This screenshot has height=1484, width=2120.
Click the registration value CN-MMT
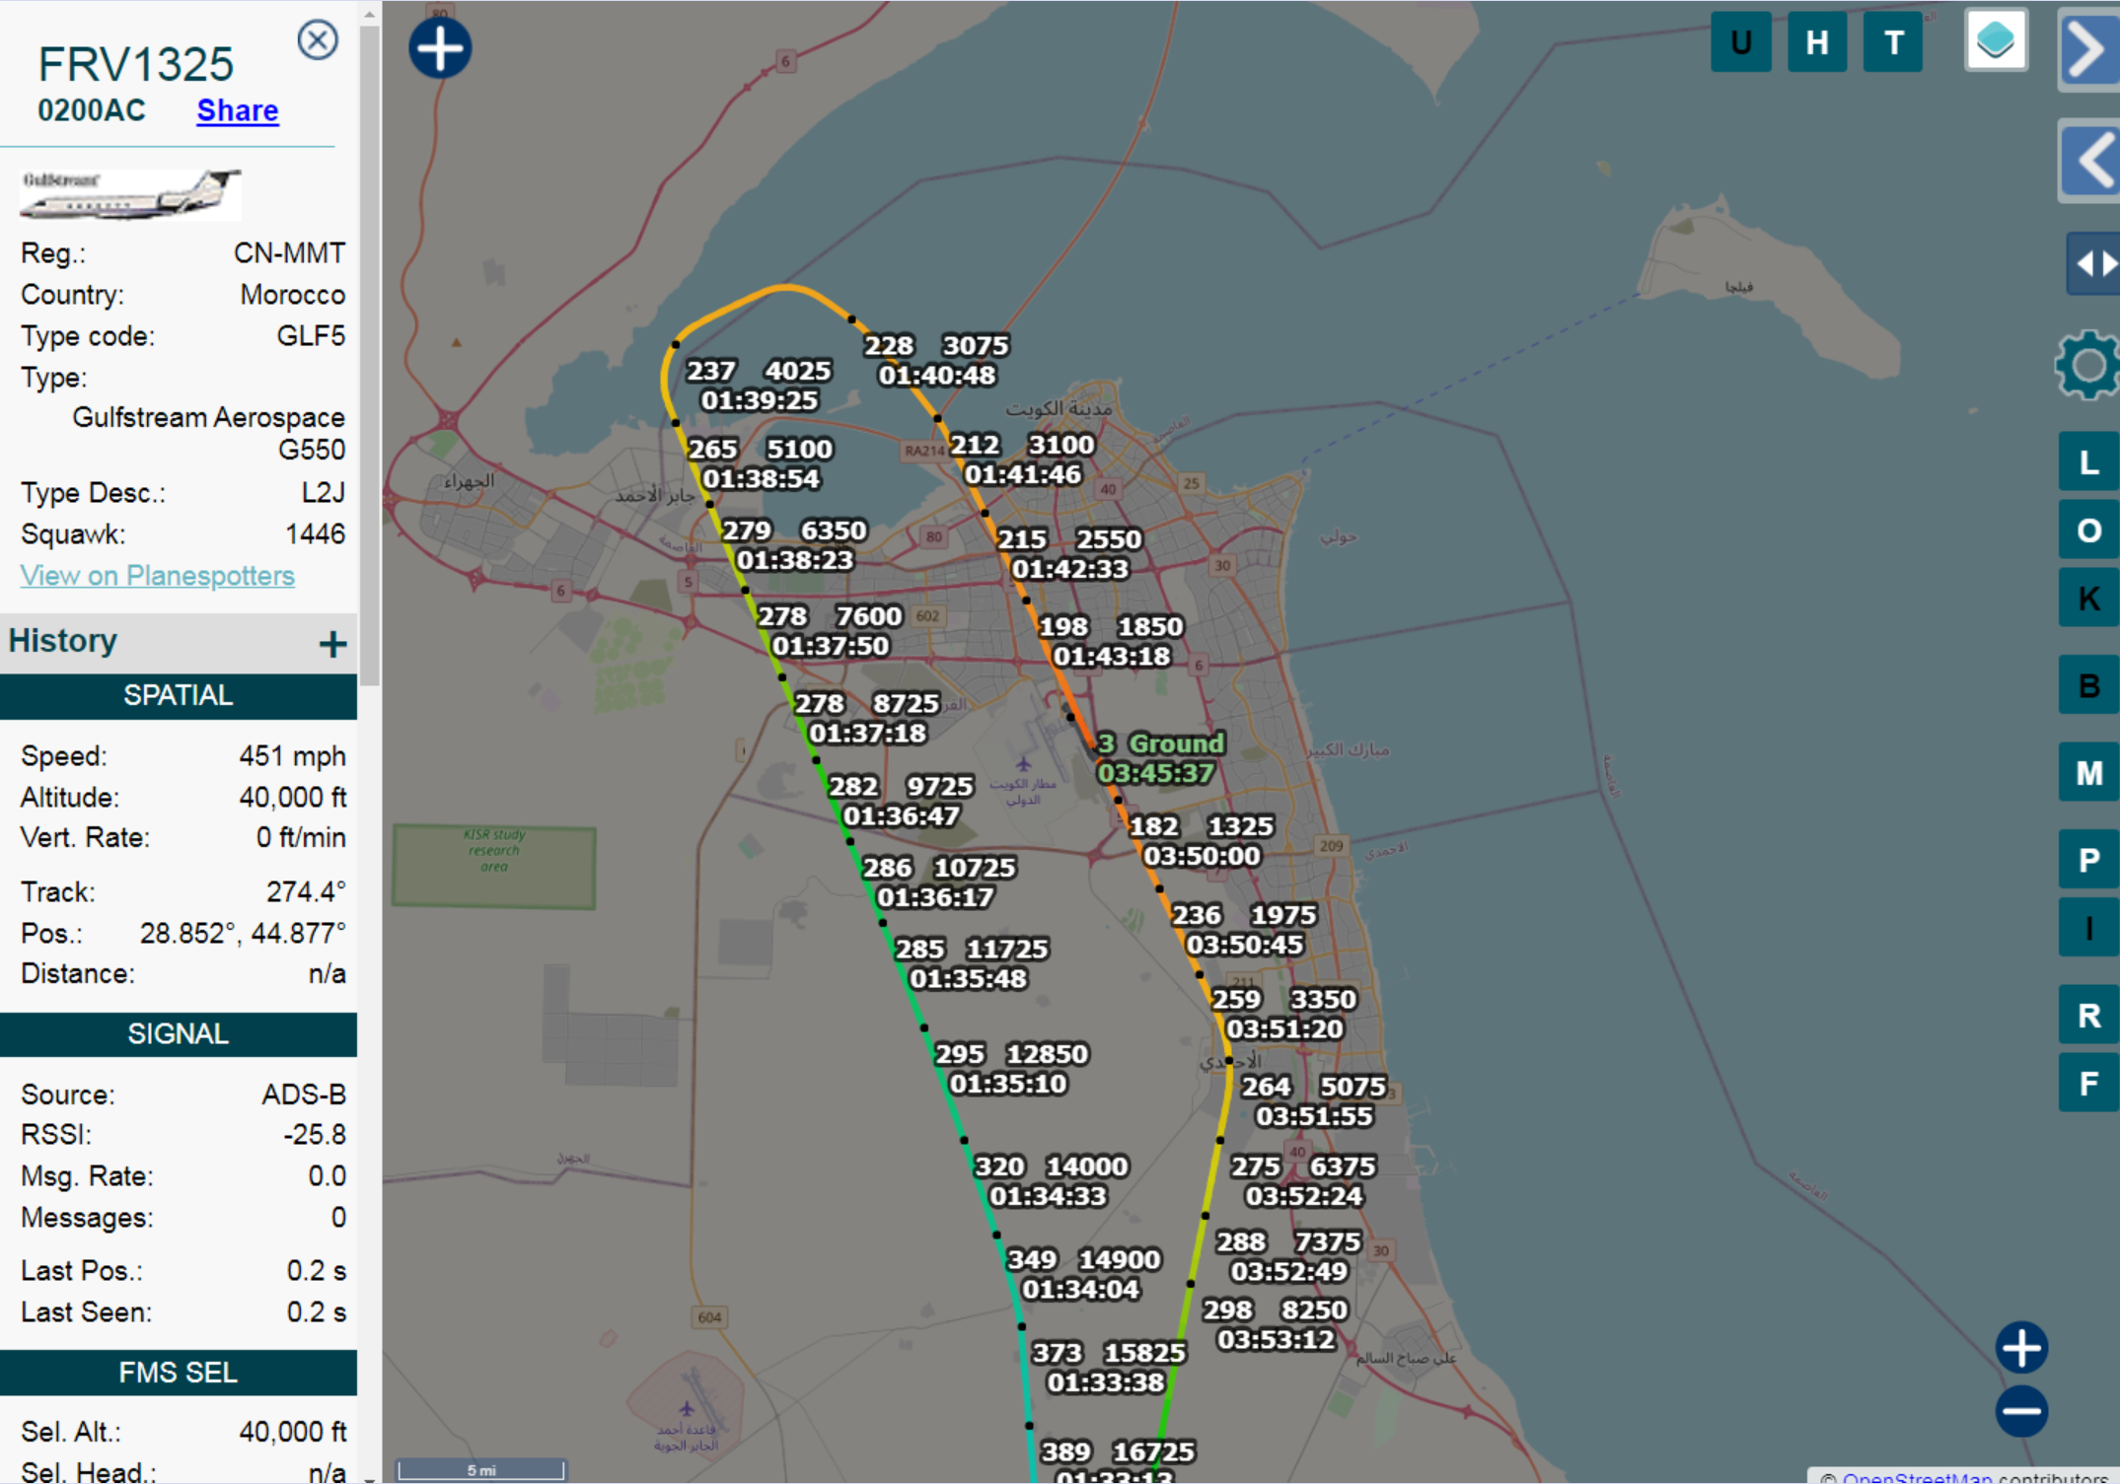pyautogui.click(x=289, y=253)
